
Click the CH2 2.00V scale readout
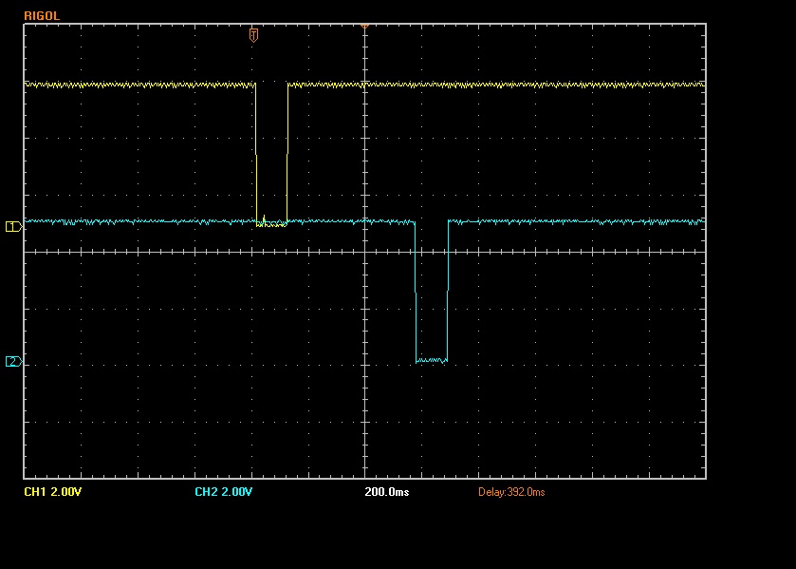click(223, 492)
